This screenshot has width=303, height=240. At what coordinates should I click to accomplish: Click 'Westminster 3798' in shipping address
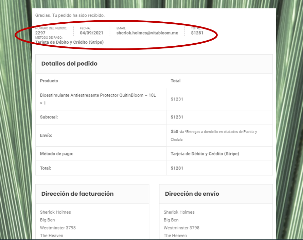[181, 228]
